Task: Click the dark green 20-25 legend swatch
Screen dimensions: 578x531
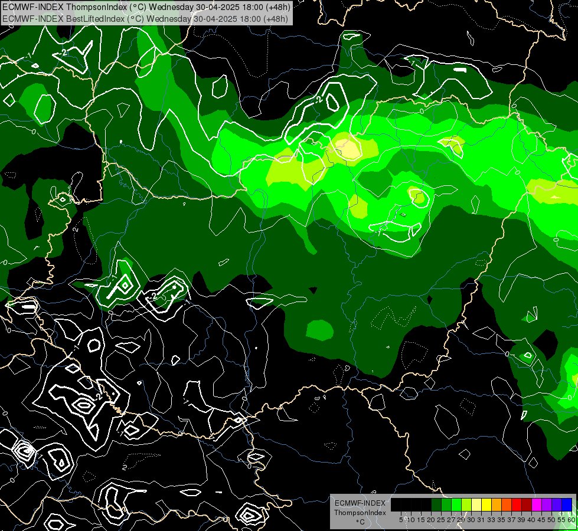Action: pos(436,504)
